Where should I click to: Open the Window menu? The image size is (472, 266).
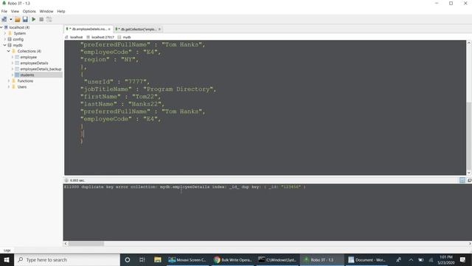point(46,11)
